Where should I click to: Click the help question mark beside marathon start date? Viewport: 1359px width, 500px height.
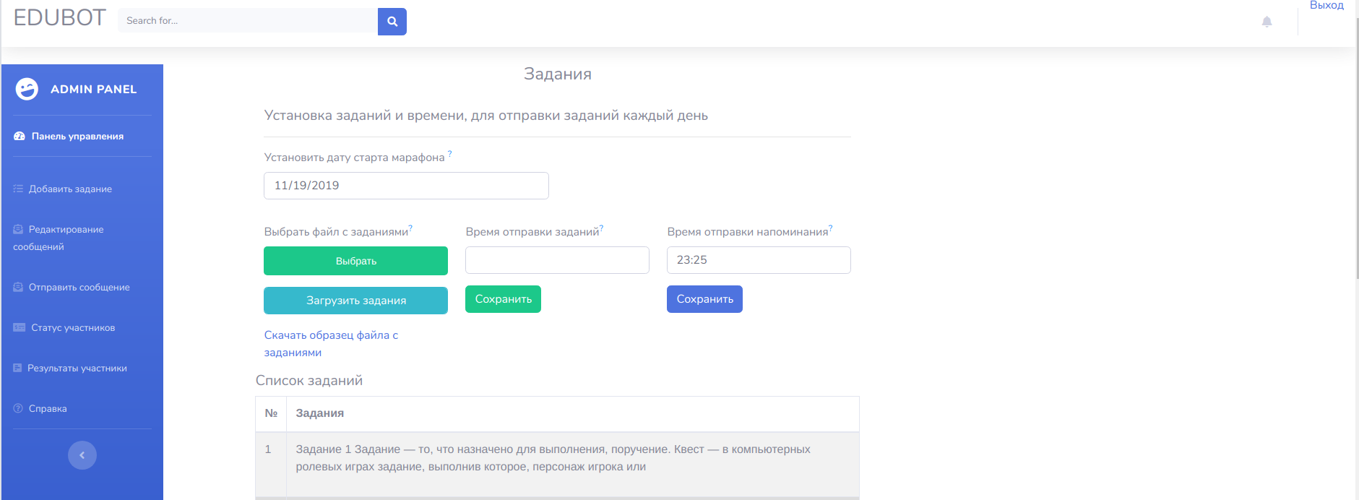click(x=449, y=154)
